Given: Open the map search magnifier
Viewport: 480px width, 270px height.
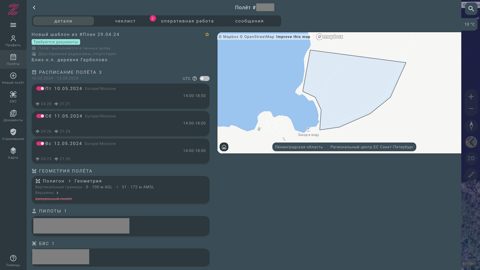Looking at the screenshot, I should click(x=471, y=9).
